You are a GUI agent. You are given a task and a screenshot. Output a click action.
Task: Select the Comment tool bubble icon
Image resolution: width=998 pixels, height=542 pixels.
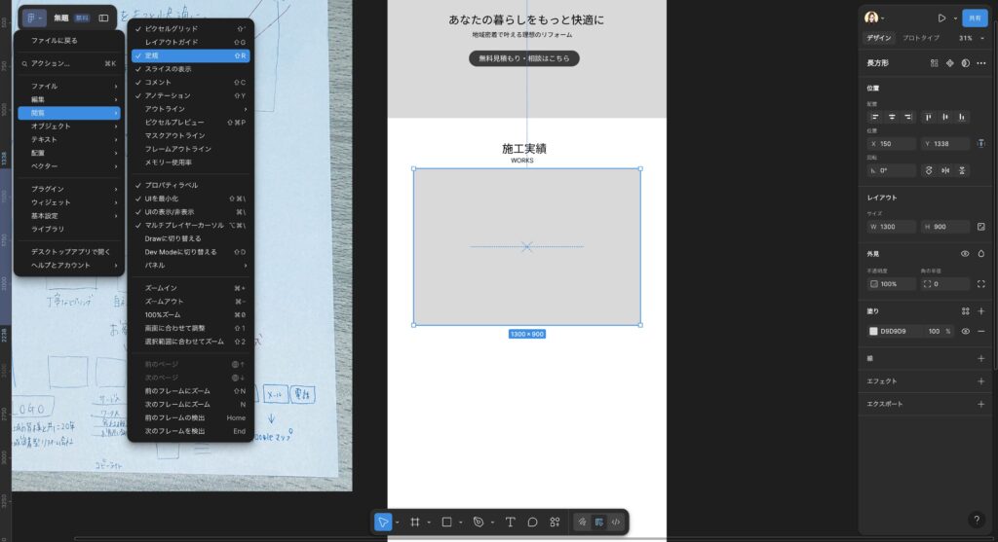pos(532,522)
